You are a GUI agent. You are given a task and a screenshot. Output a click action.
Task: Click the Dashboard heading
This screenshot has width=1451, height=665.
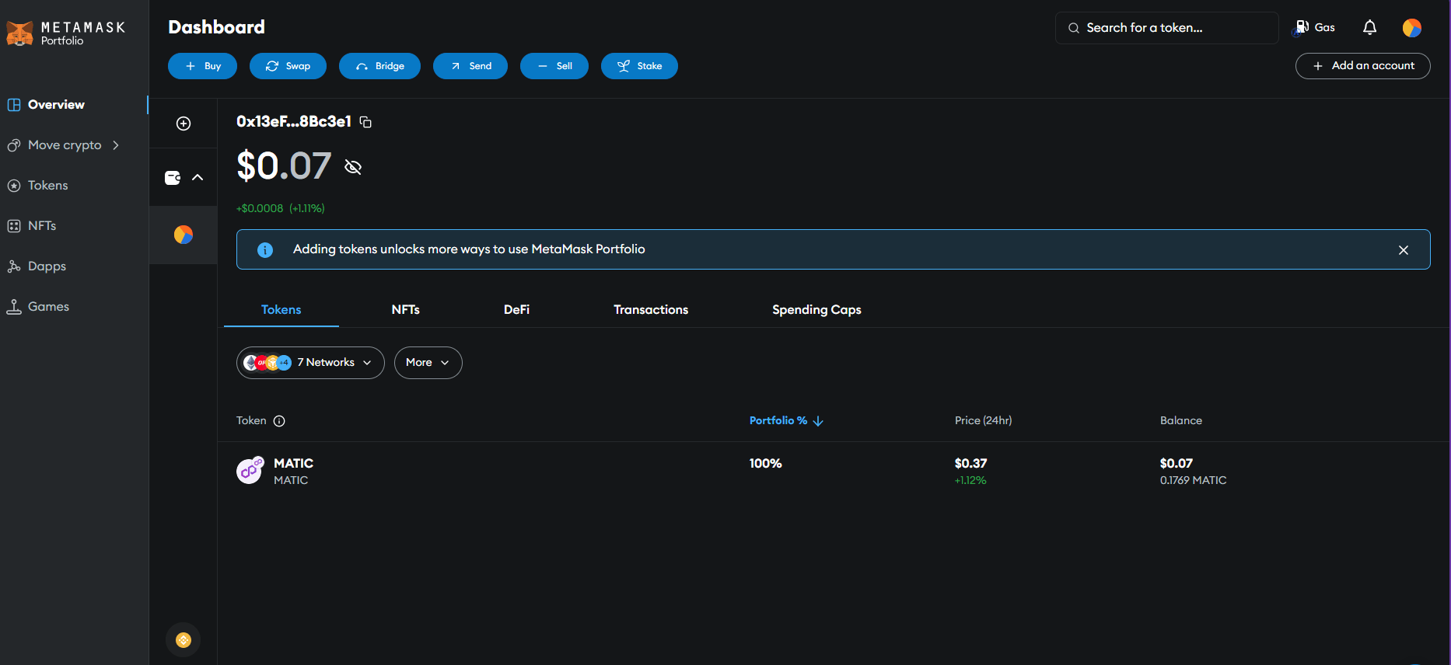point(216,27)
